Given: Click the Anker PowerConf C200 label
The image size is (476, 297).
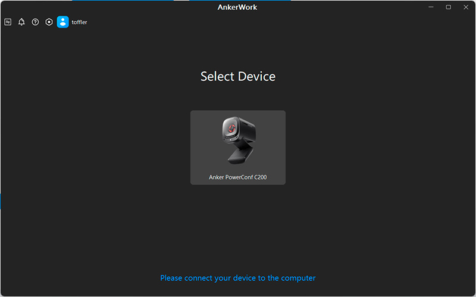Looking at the screenshot, I should click(238, 177).
